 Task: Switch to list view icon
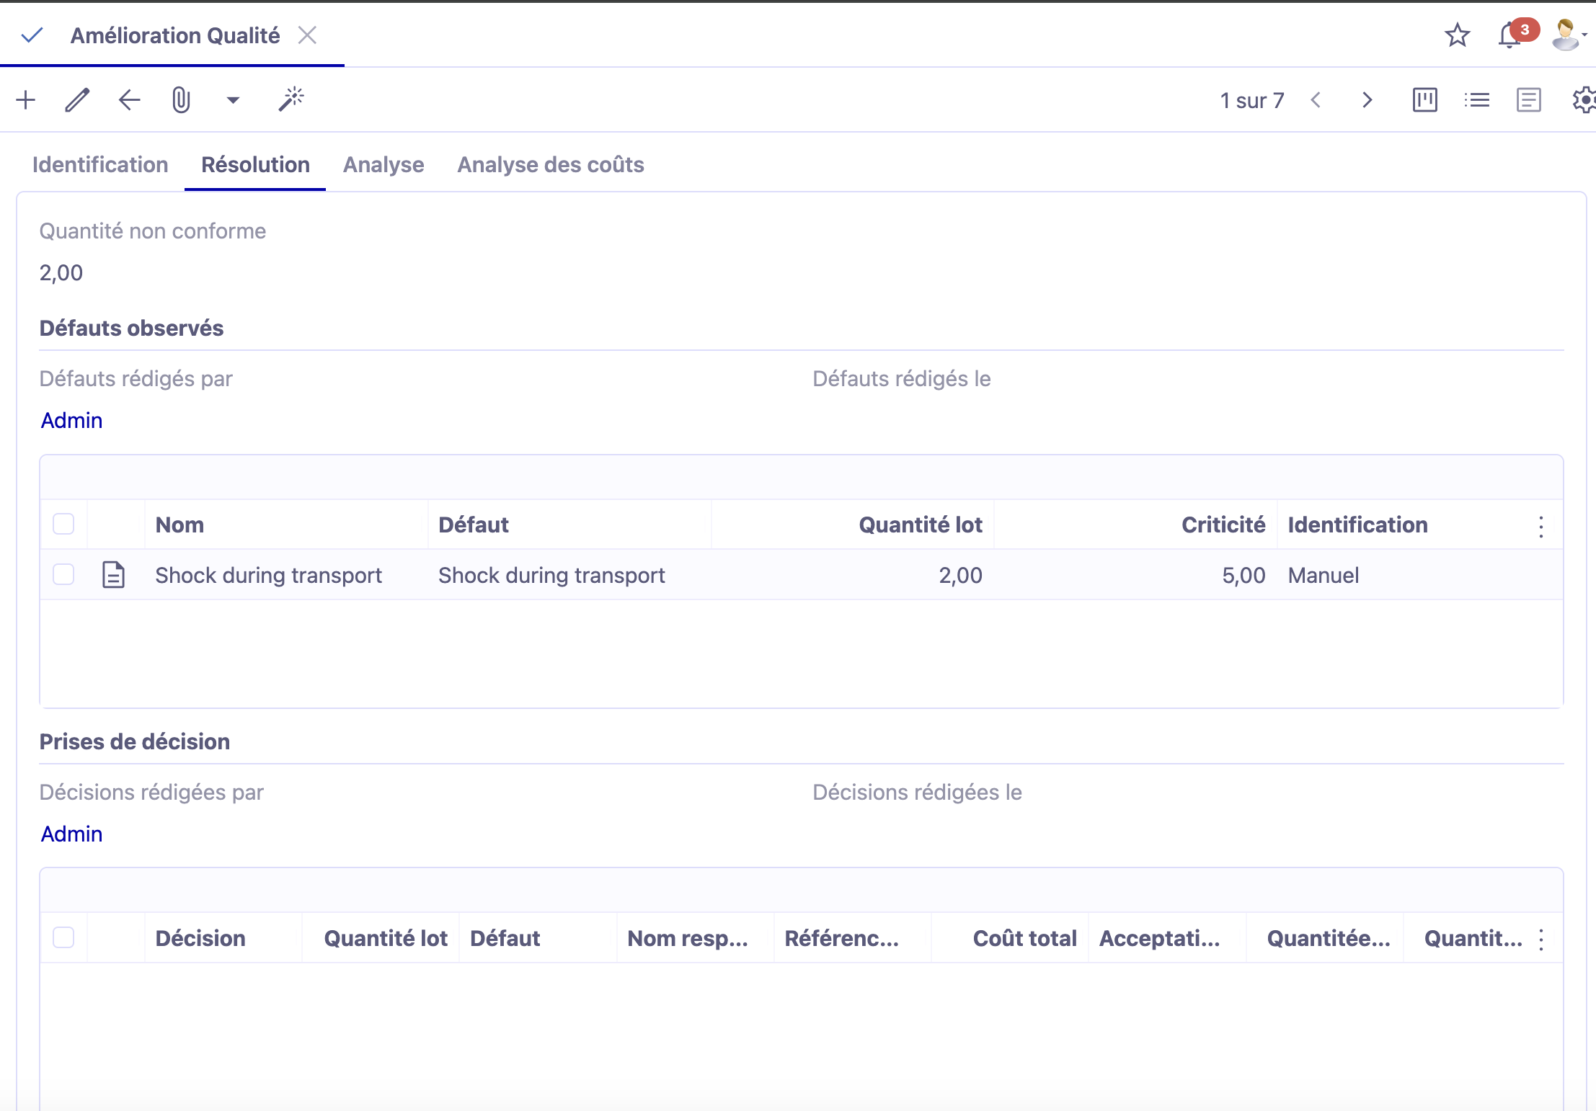[x=1476, y=100]
